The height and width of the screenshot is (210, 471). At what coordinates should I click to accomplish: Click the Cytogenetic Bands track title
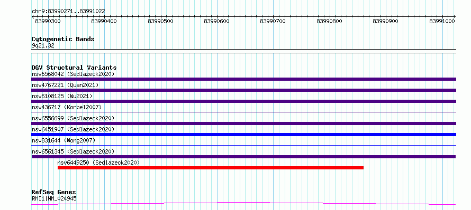point(63,39)
